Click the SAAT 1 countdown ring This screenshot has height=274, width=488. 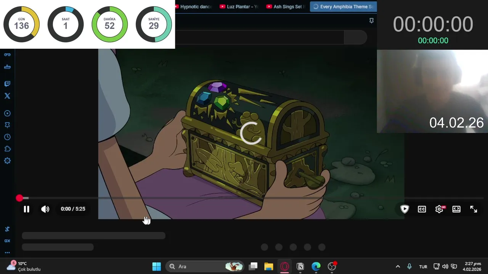66,25
